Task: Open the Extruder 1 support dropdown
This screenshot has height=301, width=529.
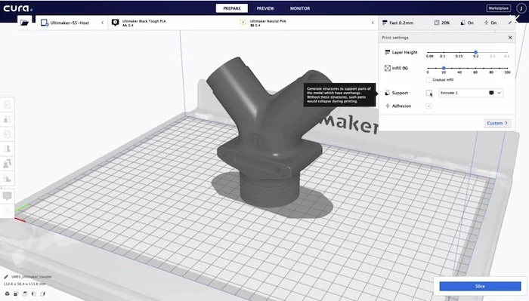Action: (471, 93)
